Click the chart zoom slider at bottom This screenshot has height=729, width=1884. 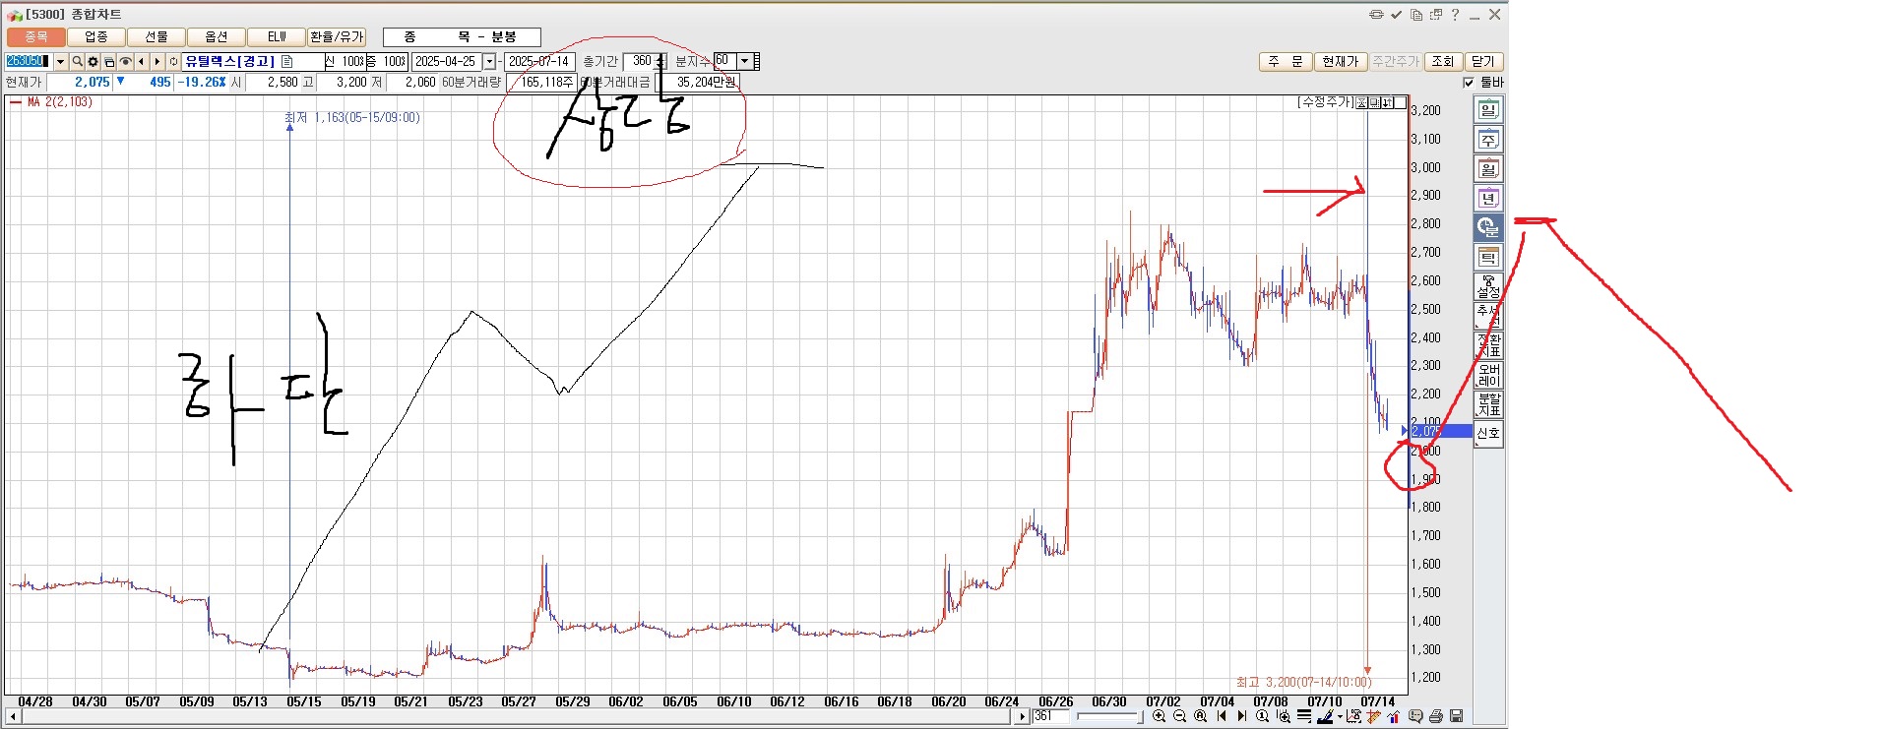coord(1109,716)
